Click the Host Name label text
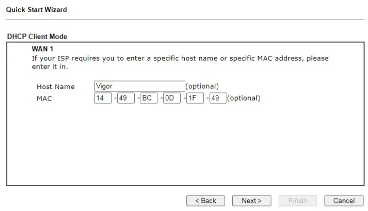The width and height of the screenshot is (368, 211). click(55, 86)
